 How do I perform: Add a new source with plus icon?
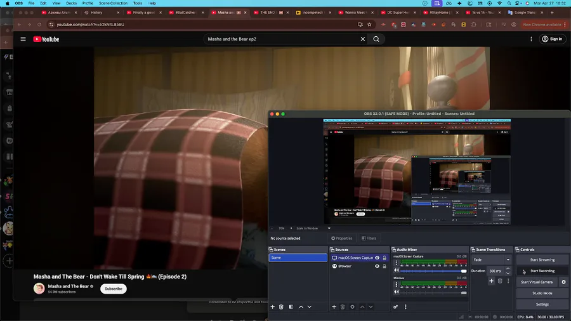[334, 307]
